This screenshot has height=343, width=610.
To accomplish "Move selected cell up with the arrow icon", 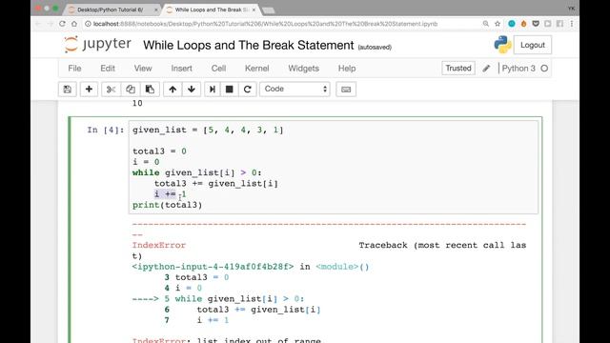I will click(173, 89).
